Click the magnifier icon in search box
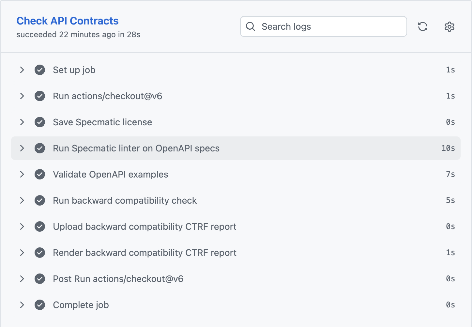This screenshot has height=327, width=473. click(x=251, y=26)
